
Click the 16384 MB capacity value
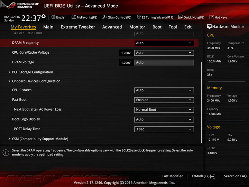(x=214, y=114)
